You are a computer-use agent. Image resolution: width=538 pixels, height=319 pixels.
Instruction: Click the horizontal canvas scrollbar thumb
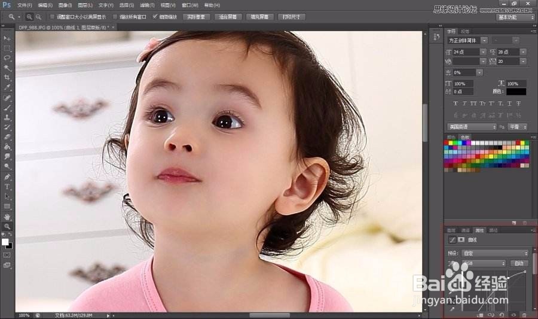tap(270, 315)
